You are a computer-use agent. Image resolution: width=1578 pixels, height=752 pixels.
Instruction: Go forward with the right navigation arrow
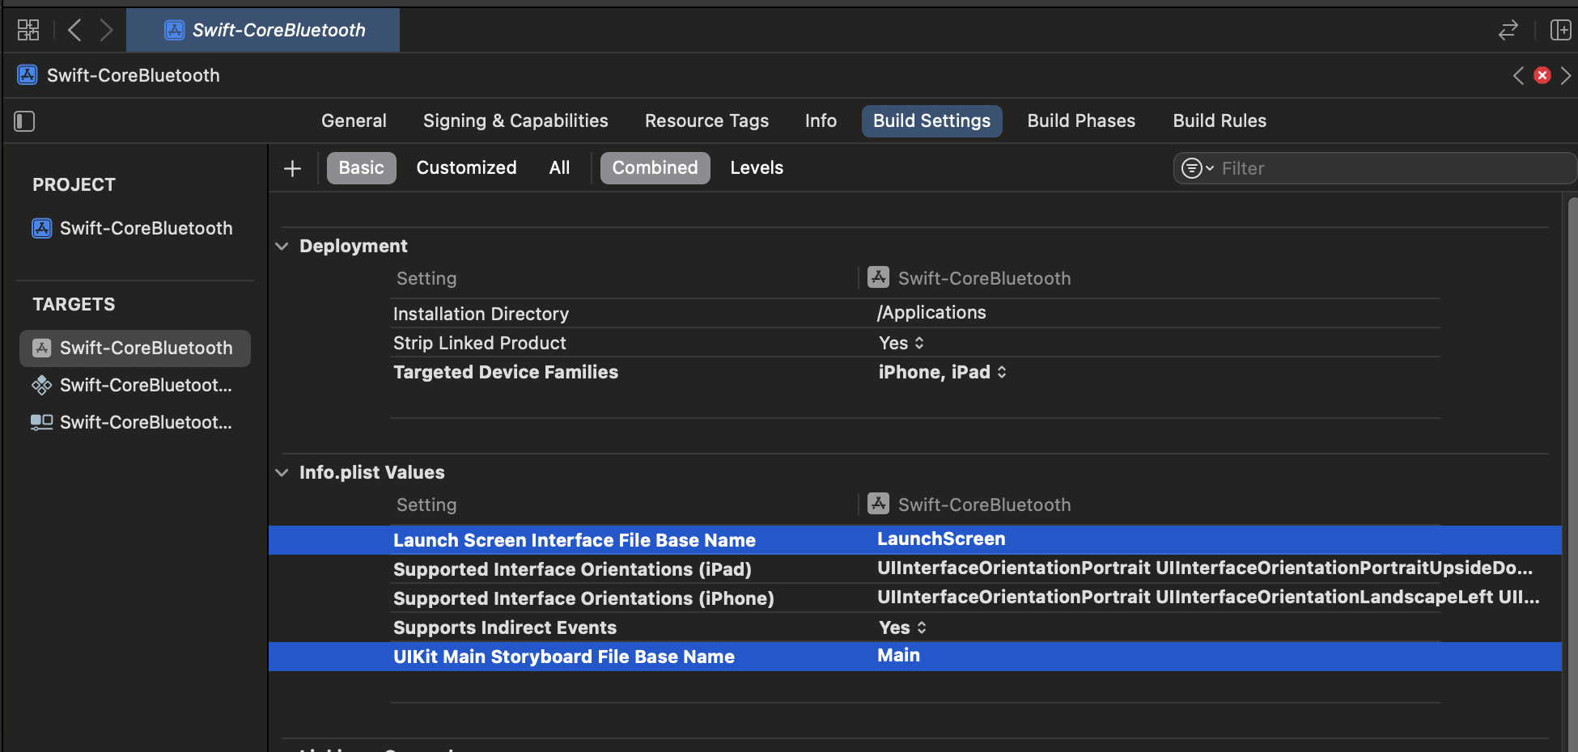106,30
